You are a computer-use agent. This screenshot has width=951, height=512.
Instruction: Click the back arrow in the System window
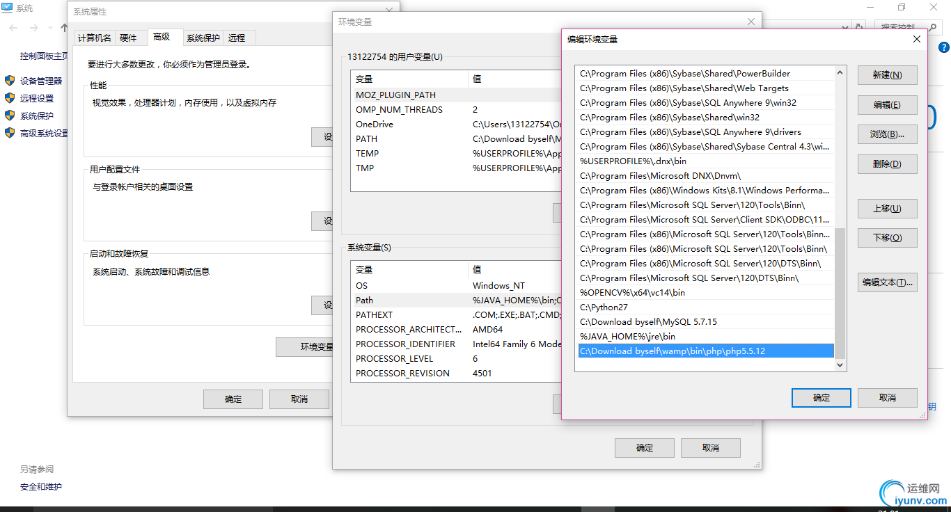point(14,28)
